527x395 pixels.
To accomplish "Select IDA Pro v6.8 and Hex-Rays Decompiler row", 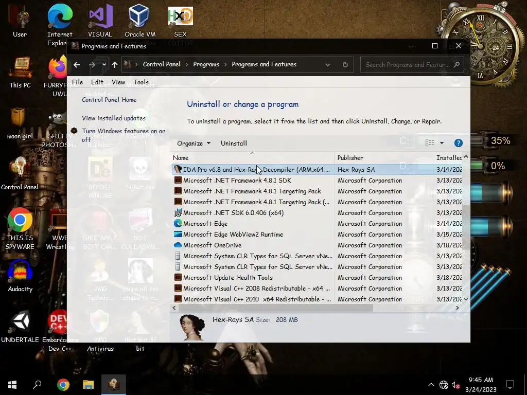I will point(317,170).
